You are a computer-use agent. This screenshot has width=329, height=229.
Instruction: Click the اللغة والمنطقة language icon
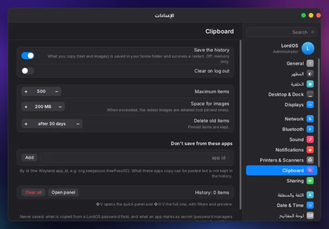pos(310,195)
